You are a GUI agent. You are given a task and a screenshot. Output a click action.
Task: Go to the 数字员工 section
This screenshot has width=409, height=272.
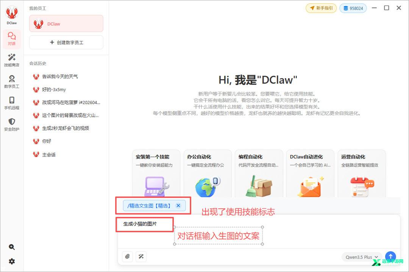coord(12,82)
